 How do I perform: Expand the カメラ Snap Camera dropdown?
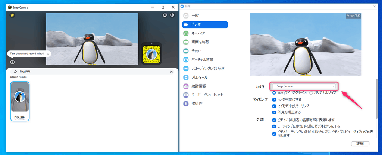point(304,86)
